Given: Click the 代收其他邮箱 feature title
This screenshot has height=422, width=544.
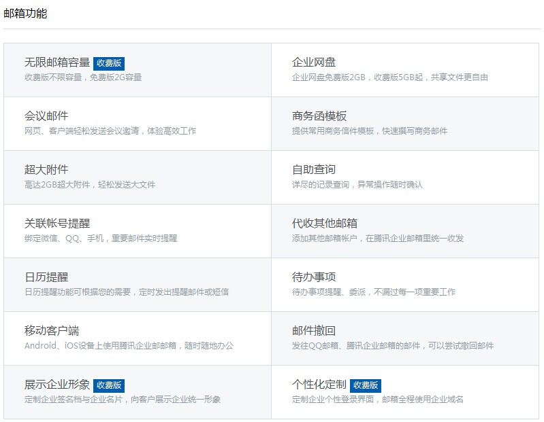Looking at the screenshot, I should click(325, 224).
